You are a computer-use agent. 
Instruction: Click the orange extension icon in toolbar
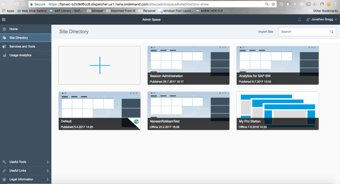[x=329, y=4]
